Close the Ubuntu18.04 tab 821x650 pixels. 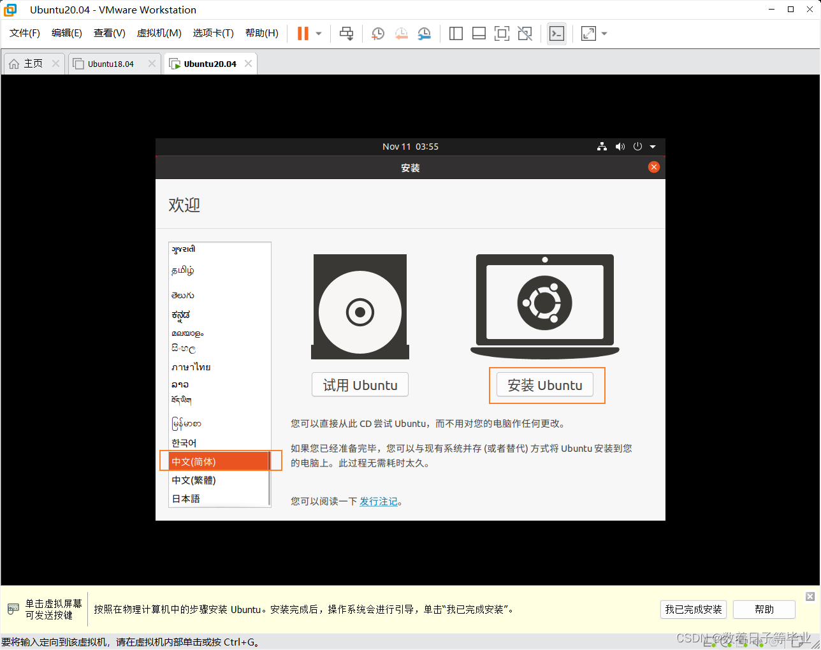(152, 64)
